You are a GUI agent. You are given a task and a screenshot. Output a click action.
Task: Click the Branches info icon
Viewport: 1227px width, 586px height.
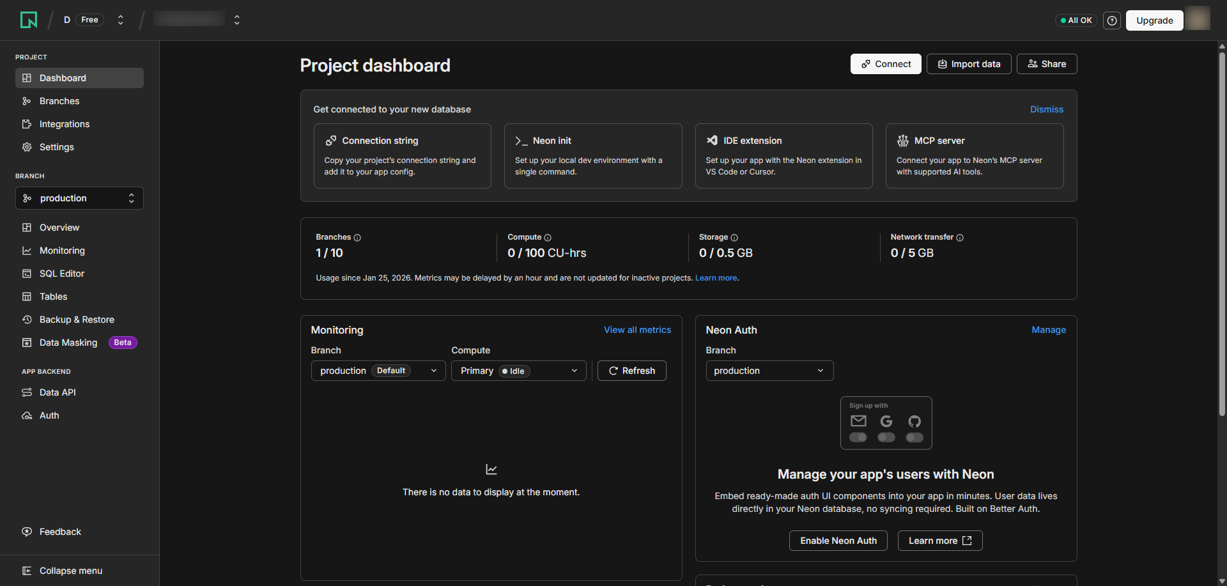(357, 238)
